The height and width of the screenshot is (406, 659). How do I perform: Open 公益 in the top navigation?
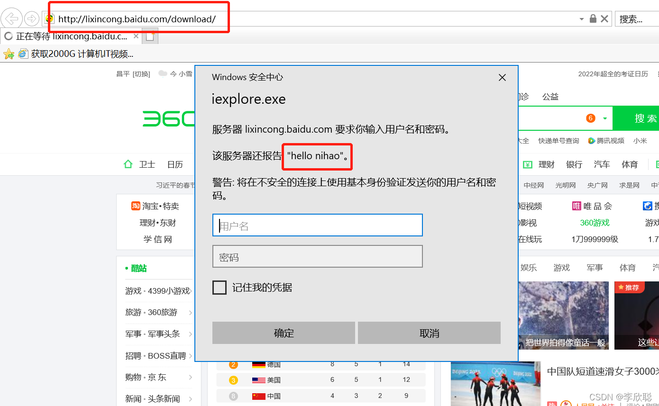(x=550, y=97)
